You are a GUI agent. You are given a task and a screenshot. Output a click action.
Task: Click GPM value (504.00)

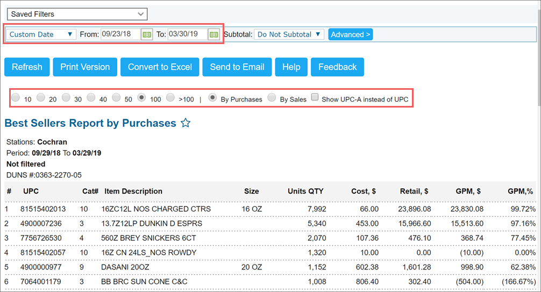(x=469, y=282)
